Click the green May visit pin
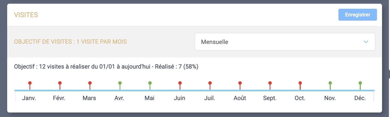The image size is (390, 117). coord(150,83)
